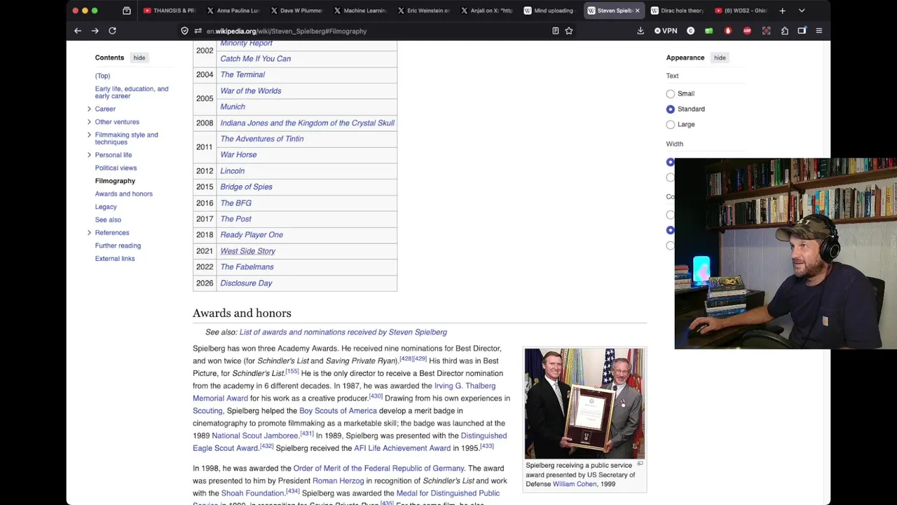Switch to (6) WDS2 YouTube tab
The image size is (897, 505).
point(741,11)
